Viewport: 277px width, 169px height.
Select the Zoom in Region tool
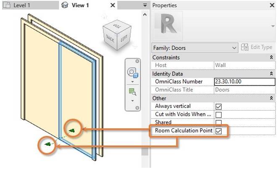tap(133, 92)
